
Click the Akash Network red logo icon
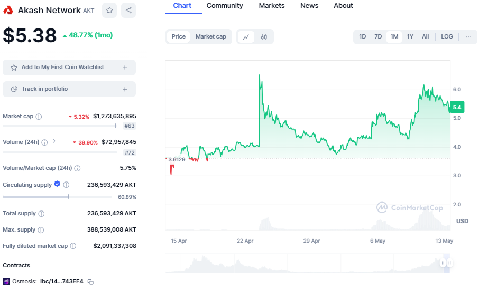pos(8,11)
